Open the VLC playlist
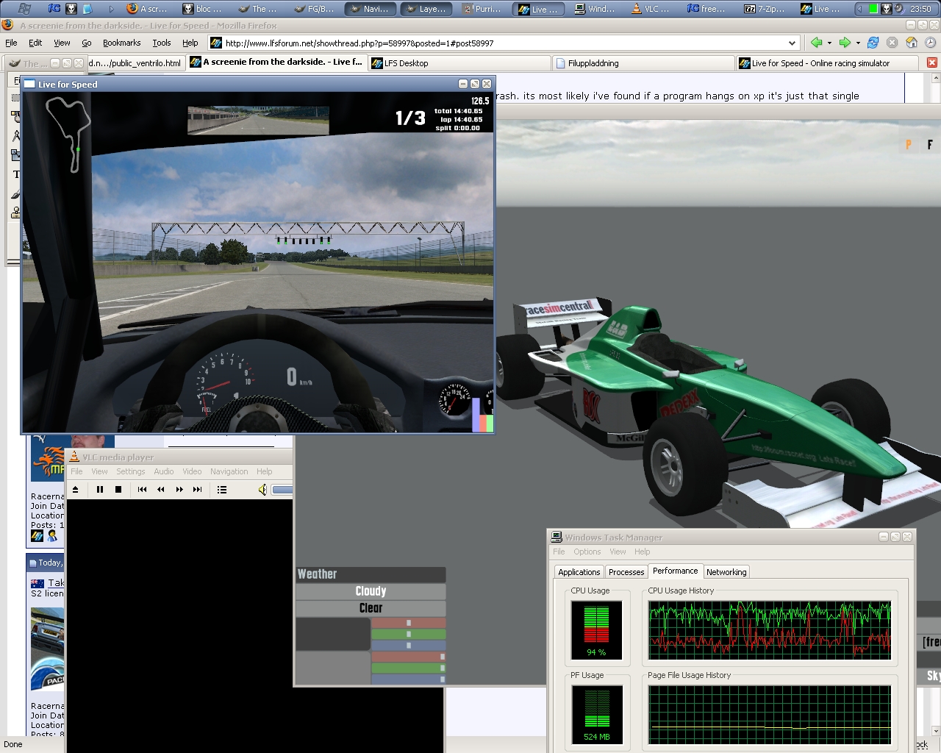 point(222,490)
